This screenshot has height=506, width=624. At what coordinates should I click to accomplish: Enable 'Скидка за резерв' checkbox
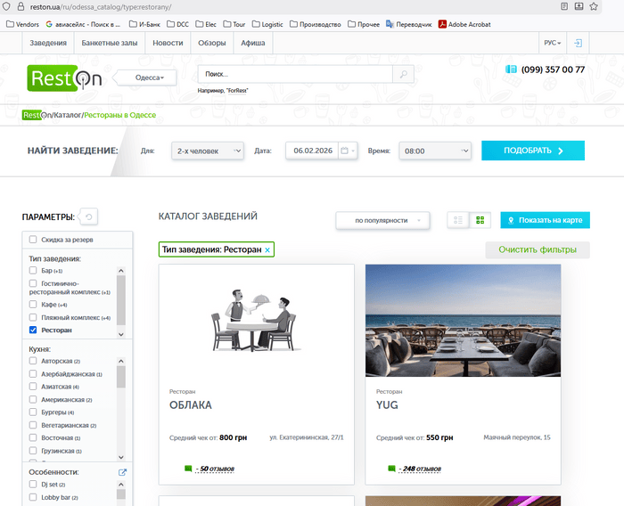[34, 240]
